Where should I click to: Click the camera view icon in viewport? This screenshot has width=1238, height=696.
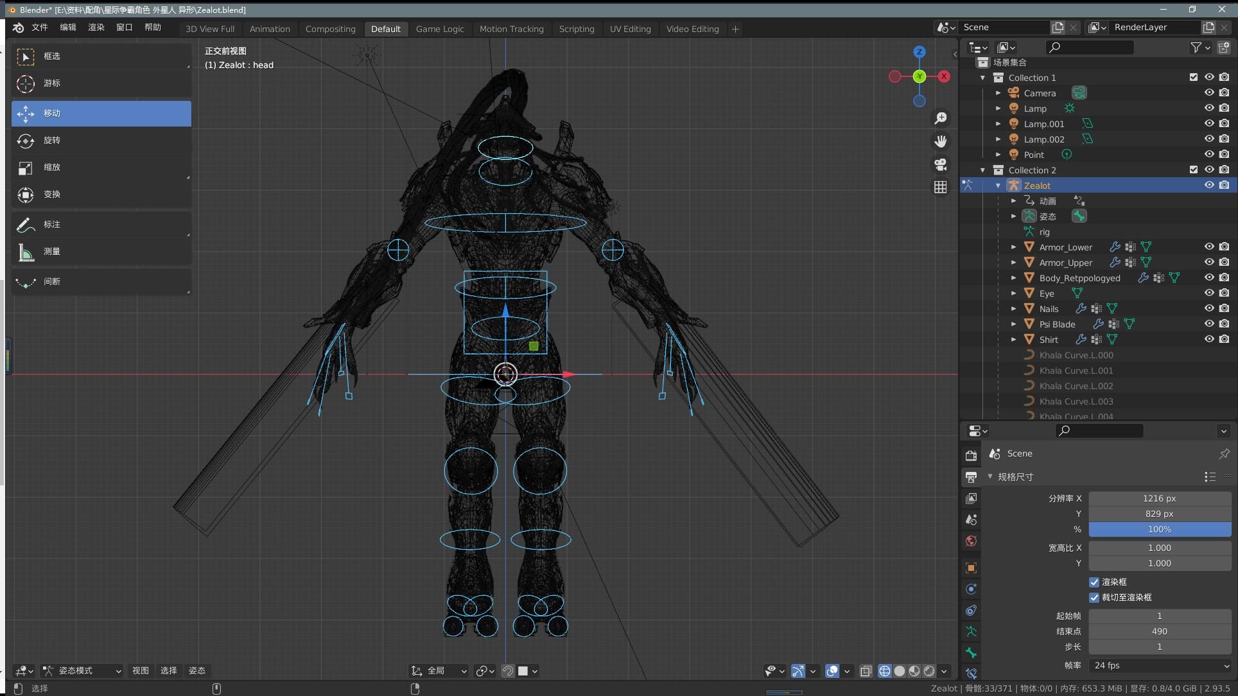[x=940, y=164]
